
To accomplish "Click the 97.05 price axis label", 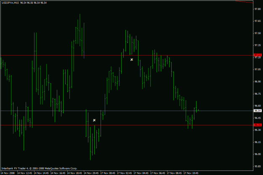I will (x=258, y=69).
